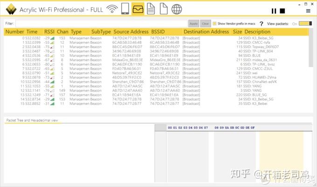Open the question mark help icon
Screen dimensions: 317x187
click(261, 24)
